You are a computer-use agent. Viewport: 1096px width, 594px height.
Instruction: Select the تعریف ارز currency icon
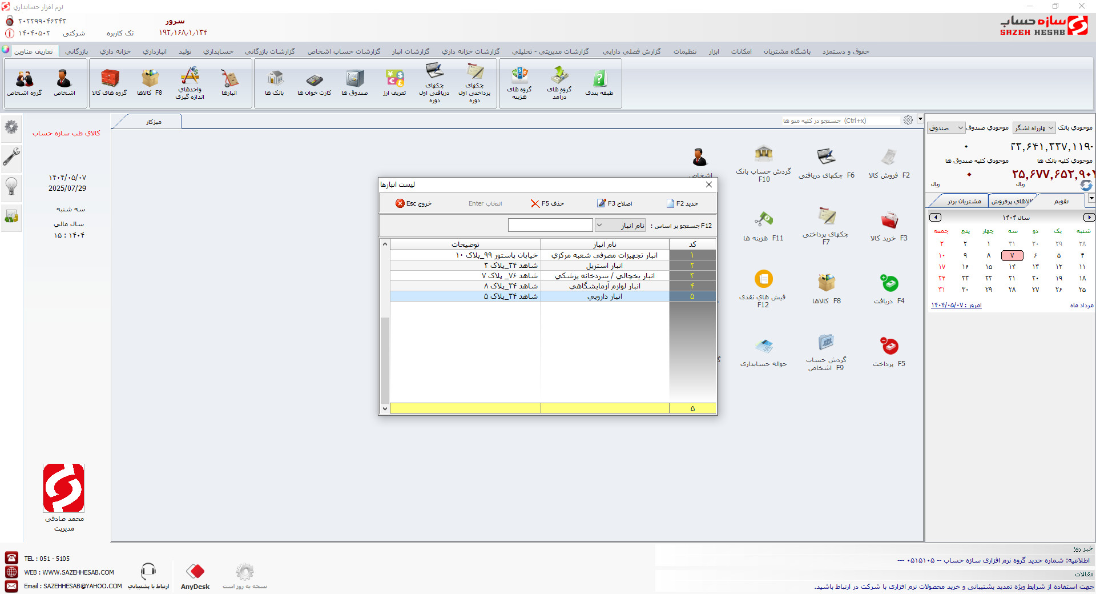click(394, 83)
